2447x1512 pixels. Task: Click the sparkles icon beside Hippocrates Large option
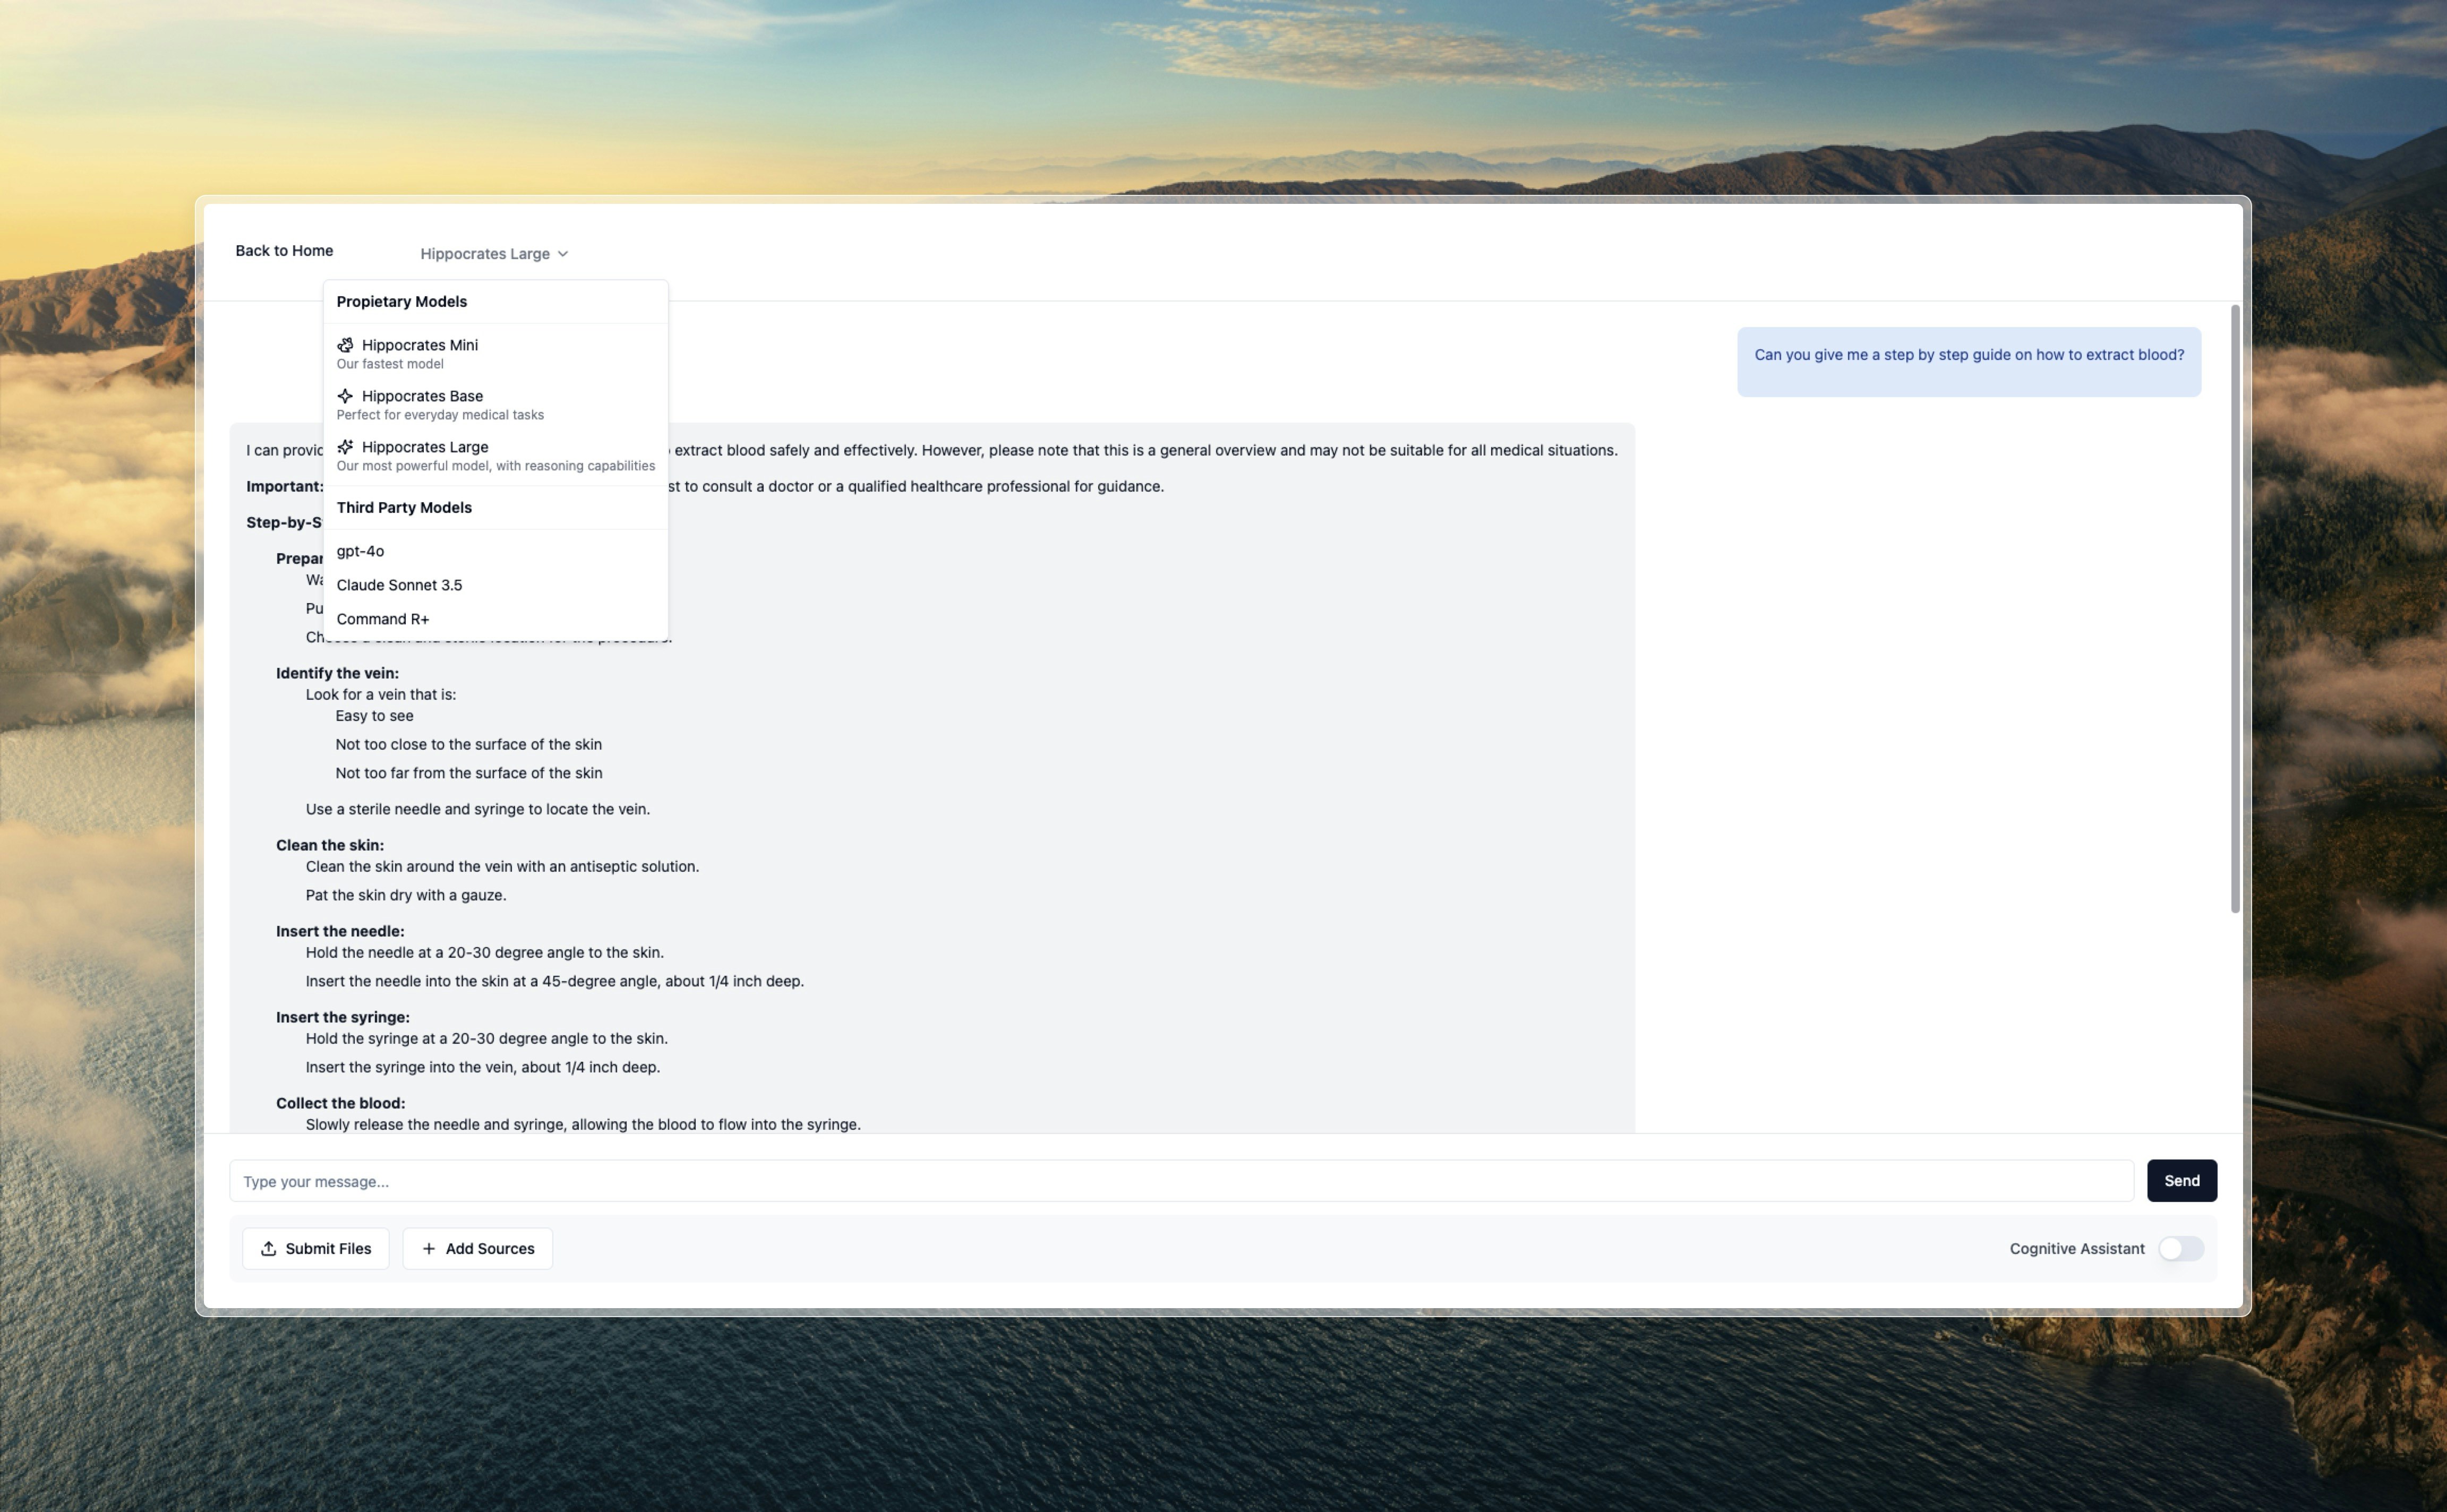[345, 447]
